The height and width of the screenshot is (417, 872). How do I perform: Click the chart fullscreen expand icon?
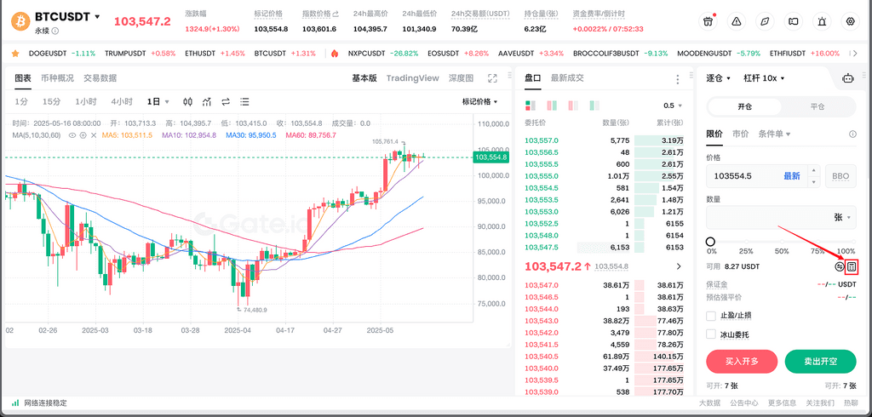pyautogui.click(x=491, y=78)
